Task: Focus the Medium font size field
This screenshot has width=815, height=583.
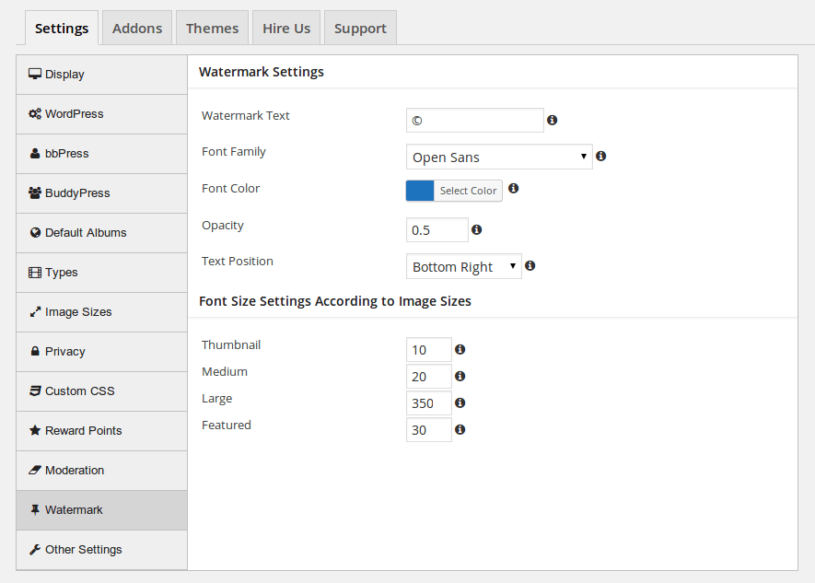Action: coord(429,376)
